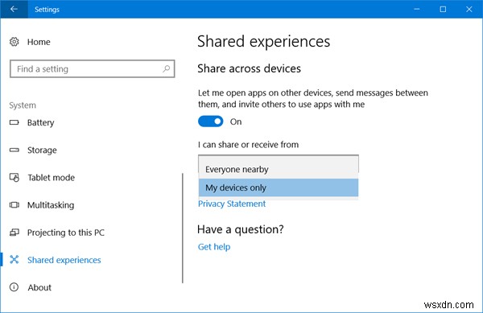The height and width of the screenshot is (313, 483).
Task: Click the Projecting to this PC icon
Action: (x=14, y=232)
